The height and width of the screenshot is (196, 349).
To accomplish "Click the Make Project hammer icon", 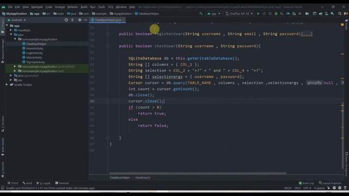I will (x=201, y=14).
